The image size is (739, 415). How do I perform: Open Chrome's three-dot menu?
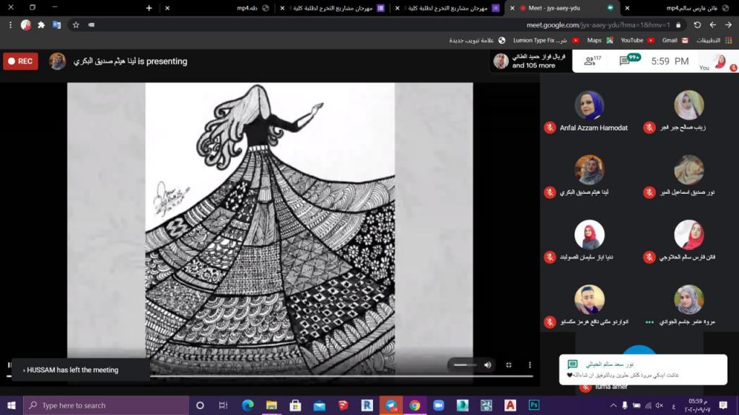[x=10, y=24]
